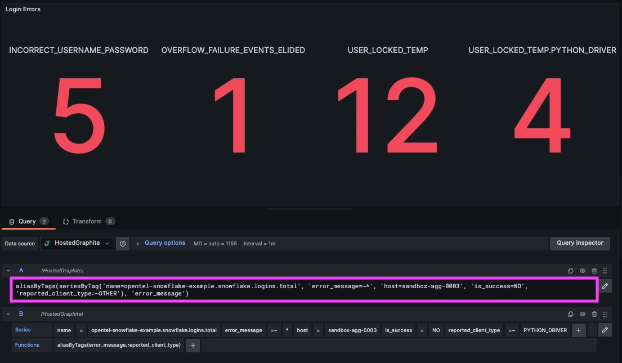Open the Query inspector
The width and height of the screenshot is (622, 363).
(x=580, y=243)
